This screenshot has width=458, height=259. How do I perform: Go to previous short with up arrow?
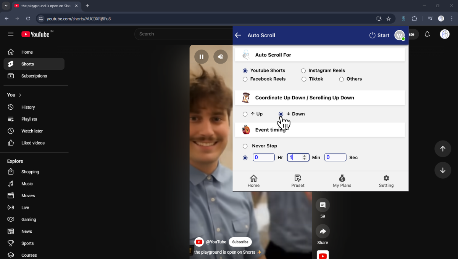pos(443,149)
